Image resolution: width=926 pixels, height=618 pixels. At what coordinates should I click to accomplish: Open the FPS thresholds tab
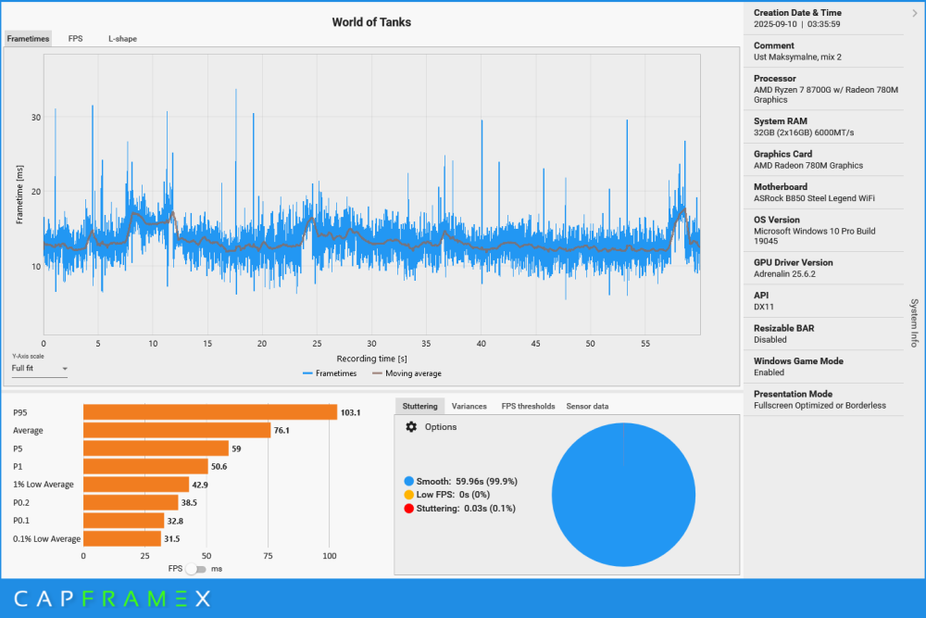528,406
